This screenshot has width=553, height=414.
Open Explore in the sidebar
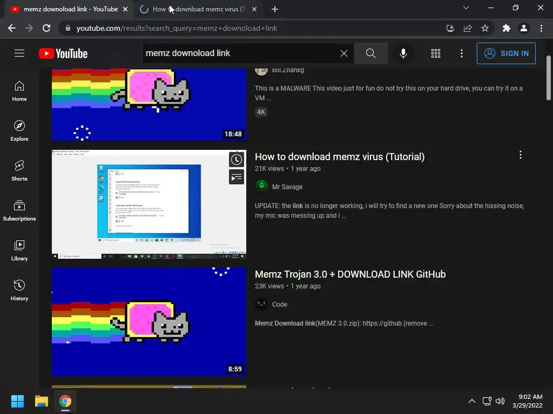(x=19, y=131)
